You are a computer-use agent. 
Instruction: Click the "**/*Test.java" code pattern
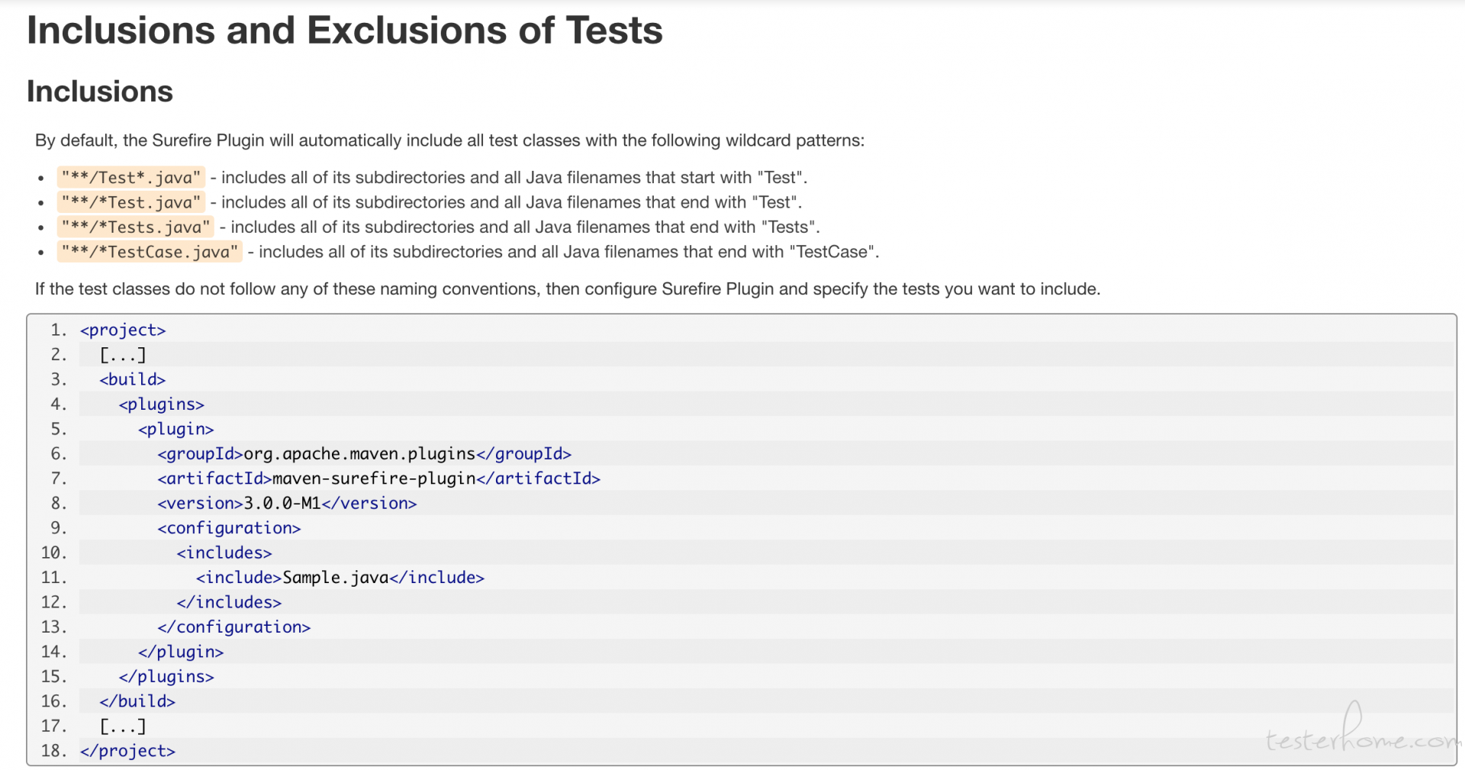(131, 202)
